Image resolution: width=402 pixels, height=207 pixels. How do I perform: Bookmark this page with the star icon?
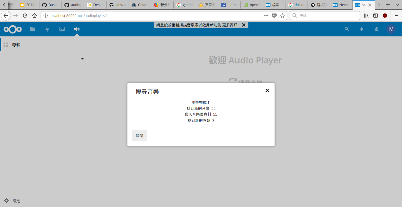pyautogui.click(x=283, y=16)
